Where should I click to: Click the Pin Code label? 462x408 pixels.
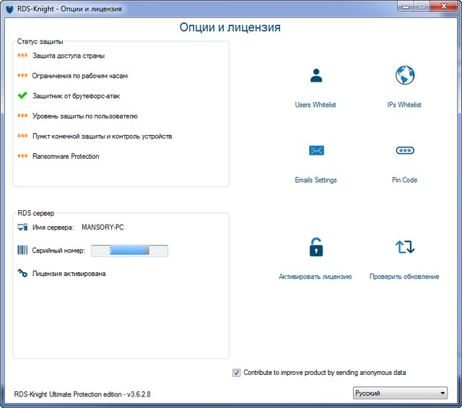[x=404, y=180]
